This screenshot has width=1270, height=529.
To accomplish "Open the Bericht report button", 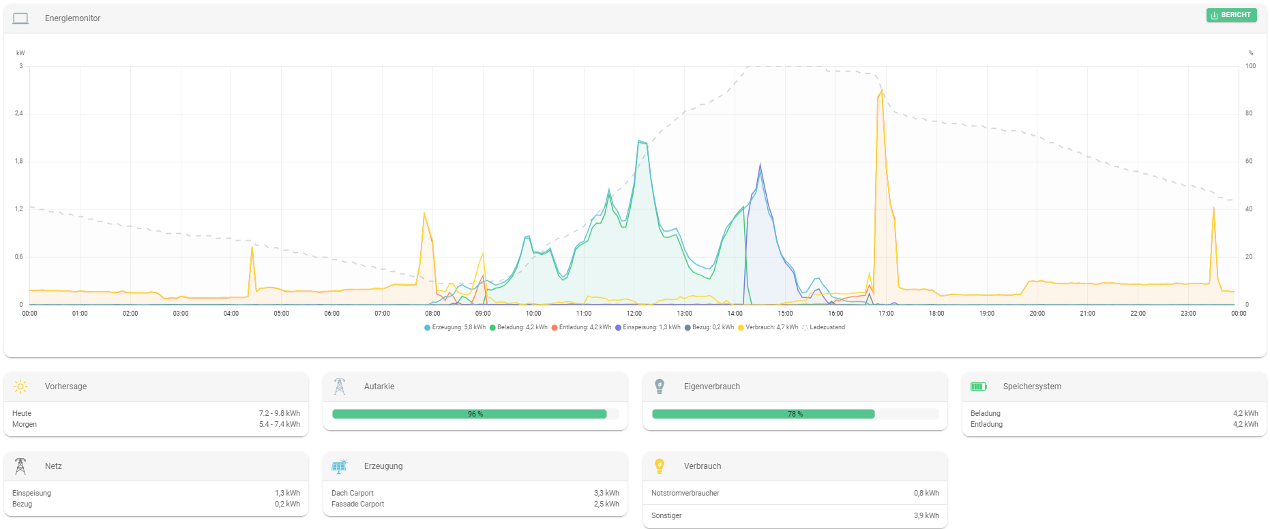I will pyautogui.click(x=1231, y=15).
